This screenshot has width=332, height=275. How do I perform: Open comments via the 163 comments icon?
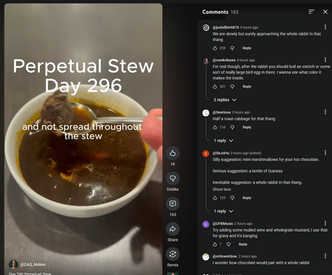[173, 203]
